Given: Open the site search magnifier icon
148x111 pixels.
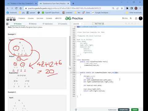Looking at the screenshot, I should 131,18.
